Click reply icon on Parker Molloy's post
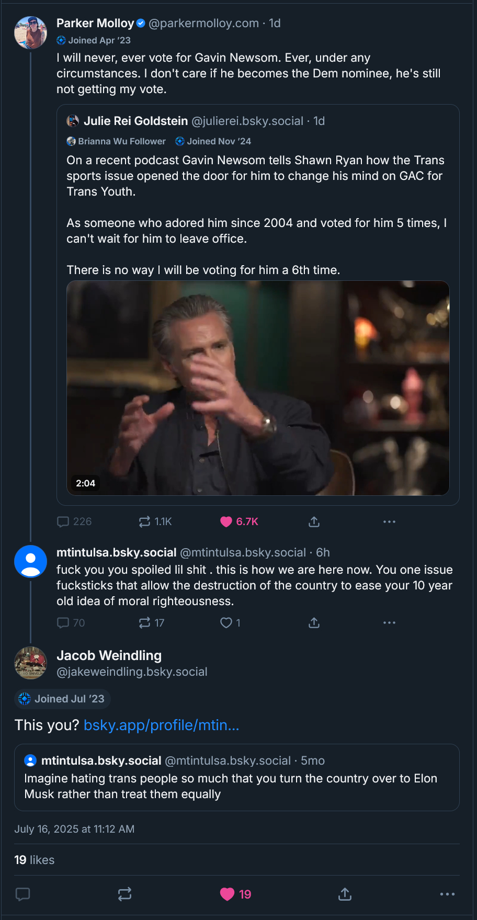Viewport: 477px width, 920px height. [63, 521]
